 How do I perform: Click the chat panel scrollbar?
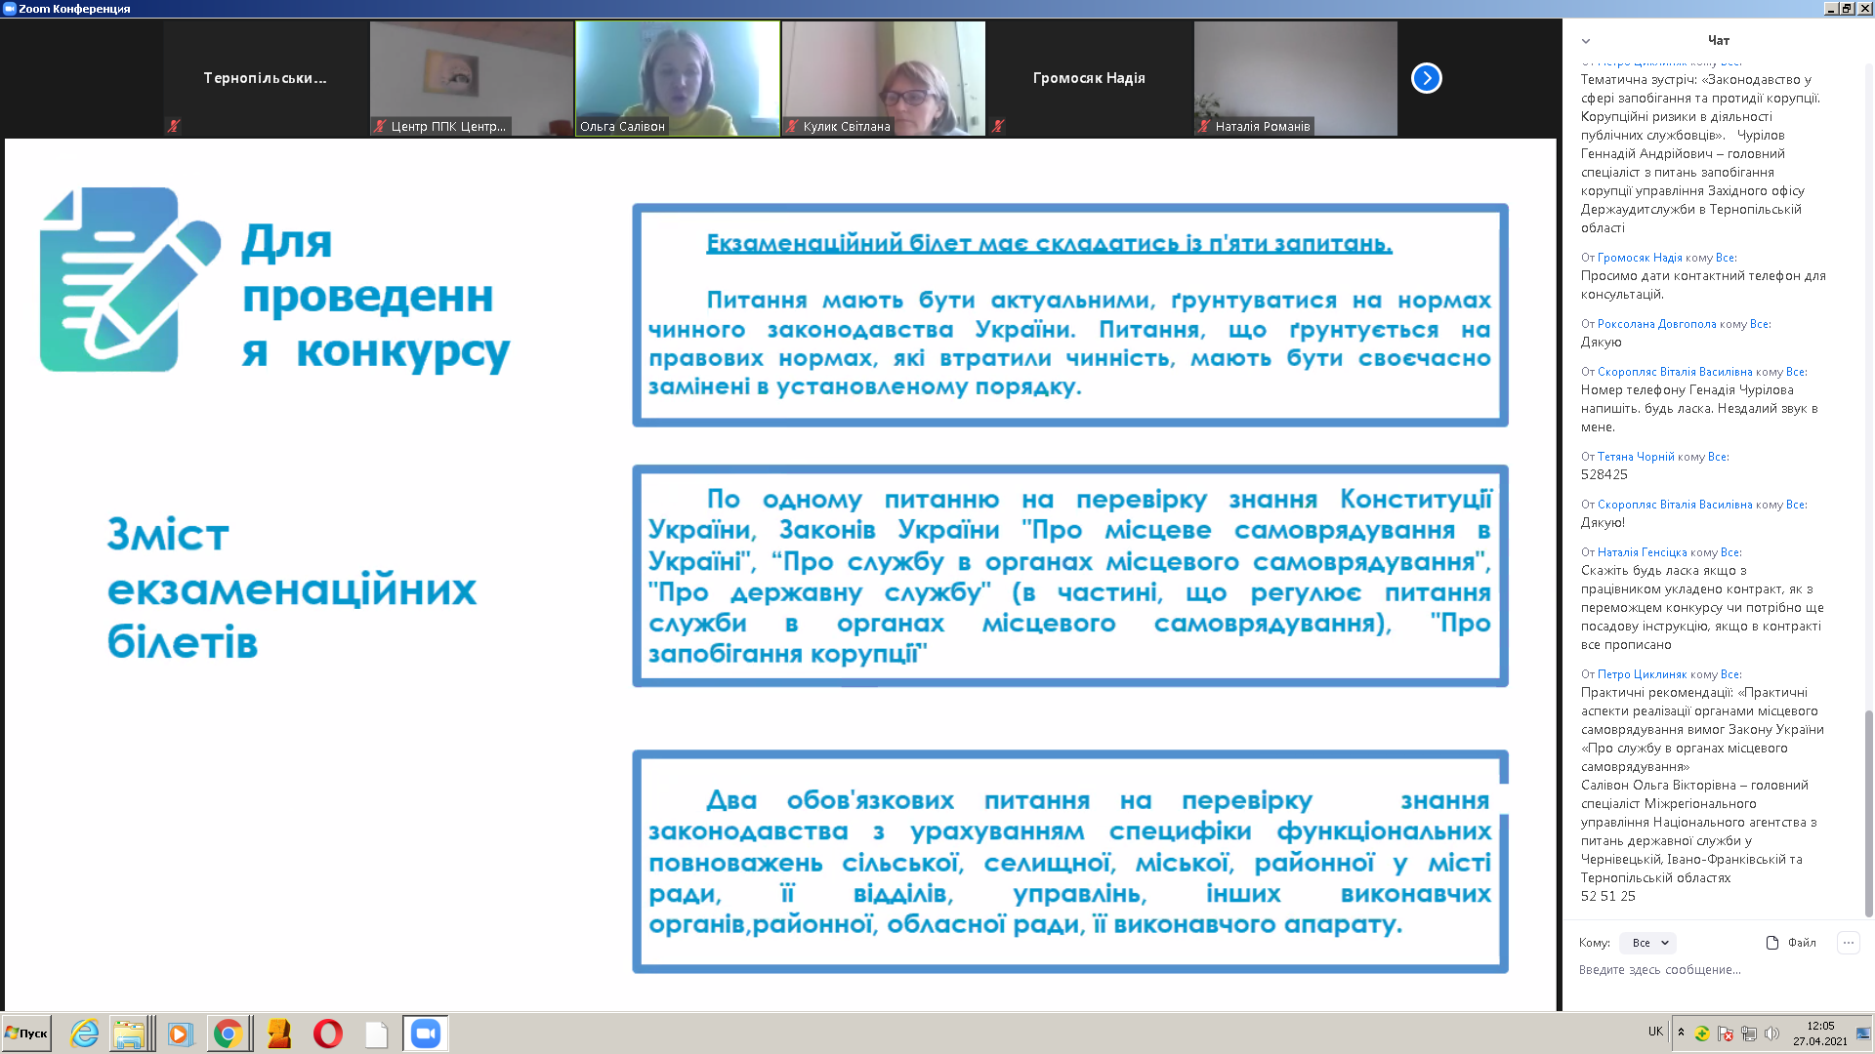click(x=1868, y=813)
